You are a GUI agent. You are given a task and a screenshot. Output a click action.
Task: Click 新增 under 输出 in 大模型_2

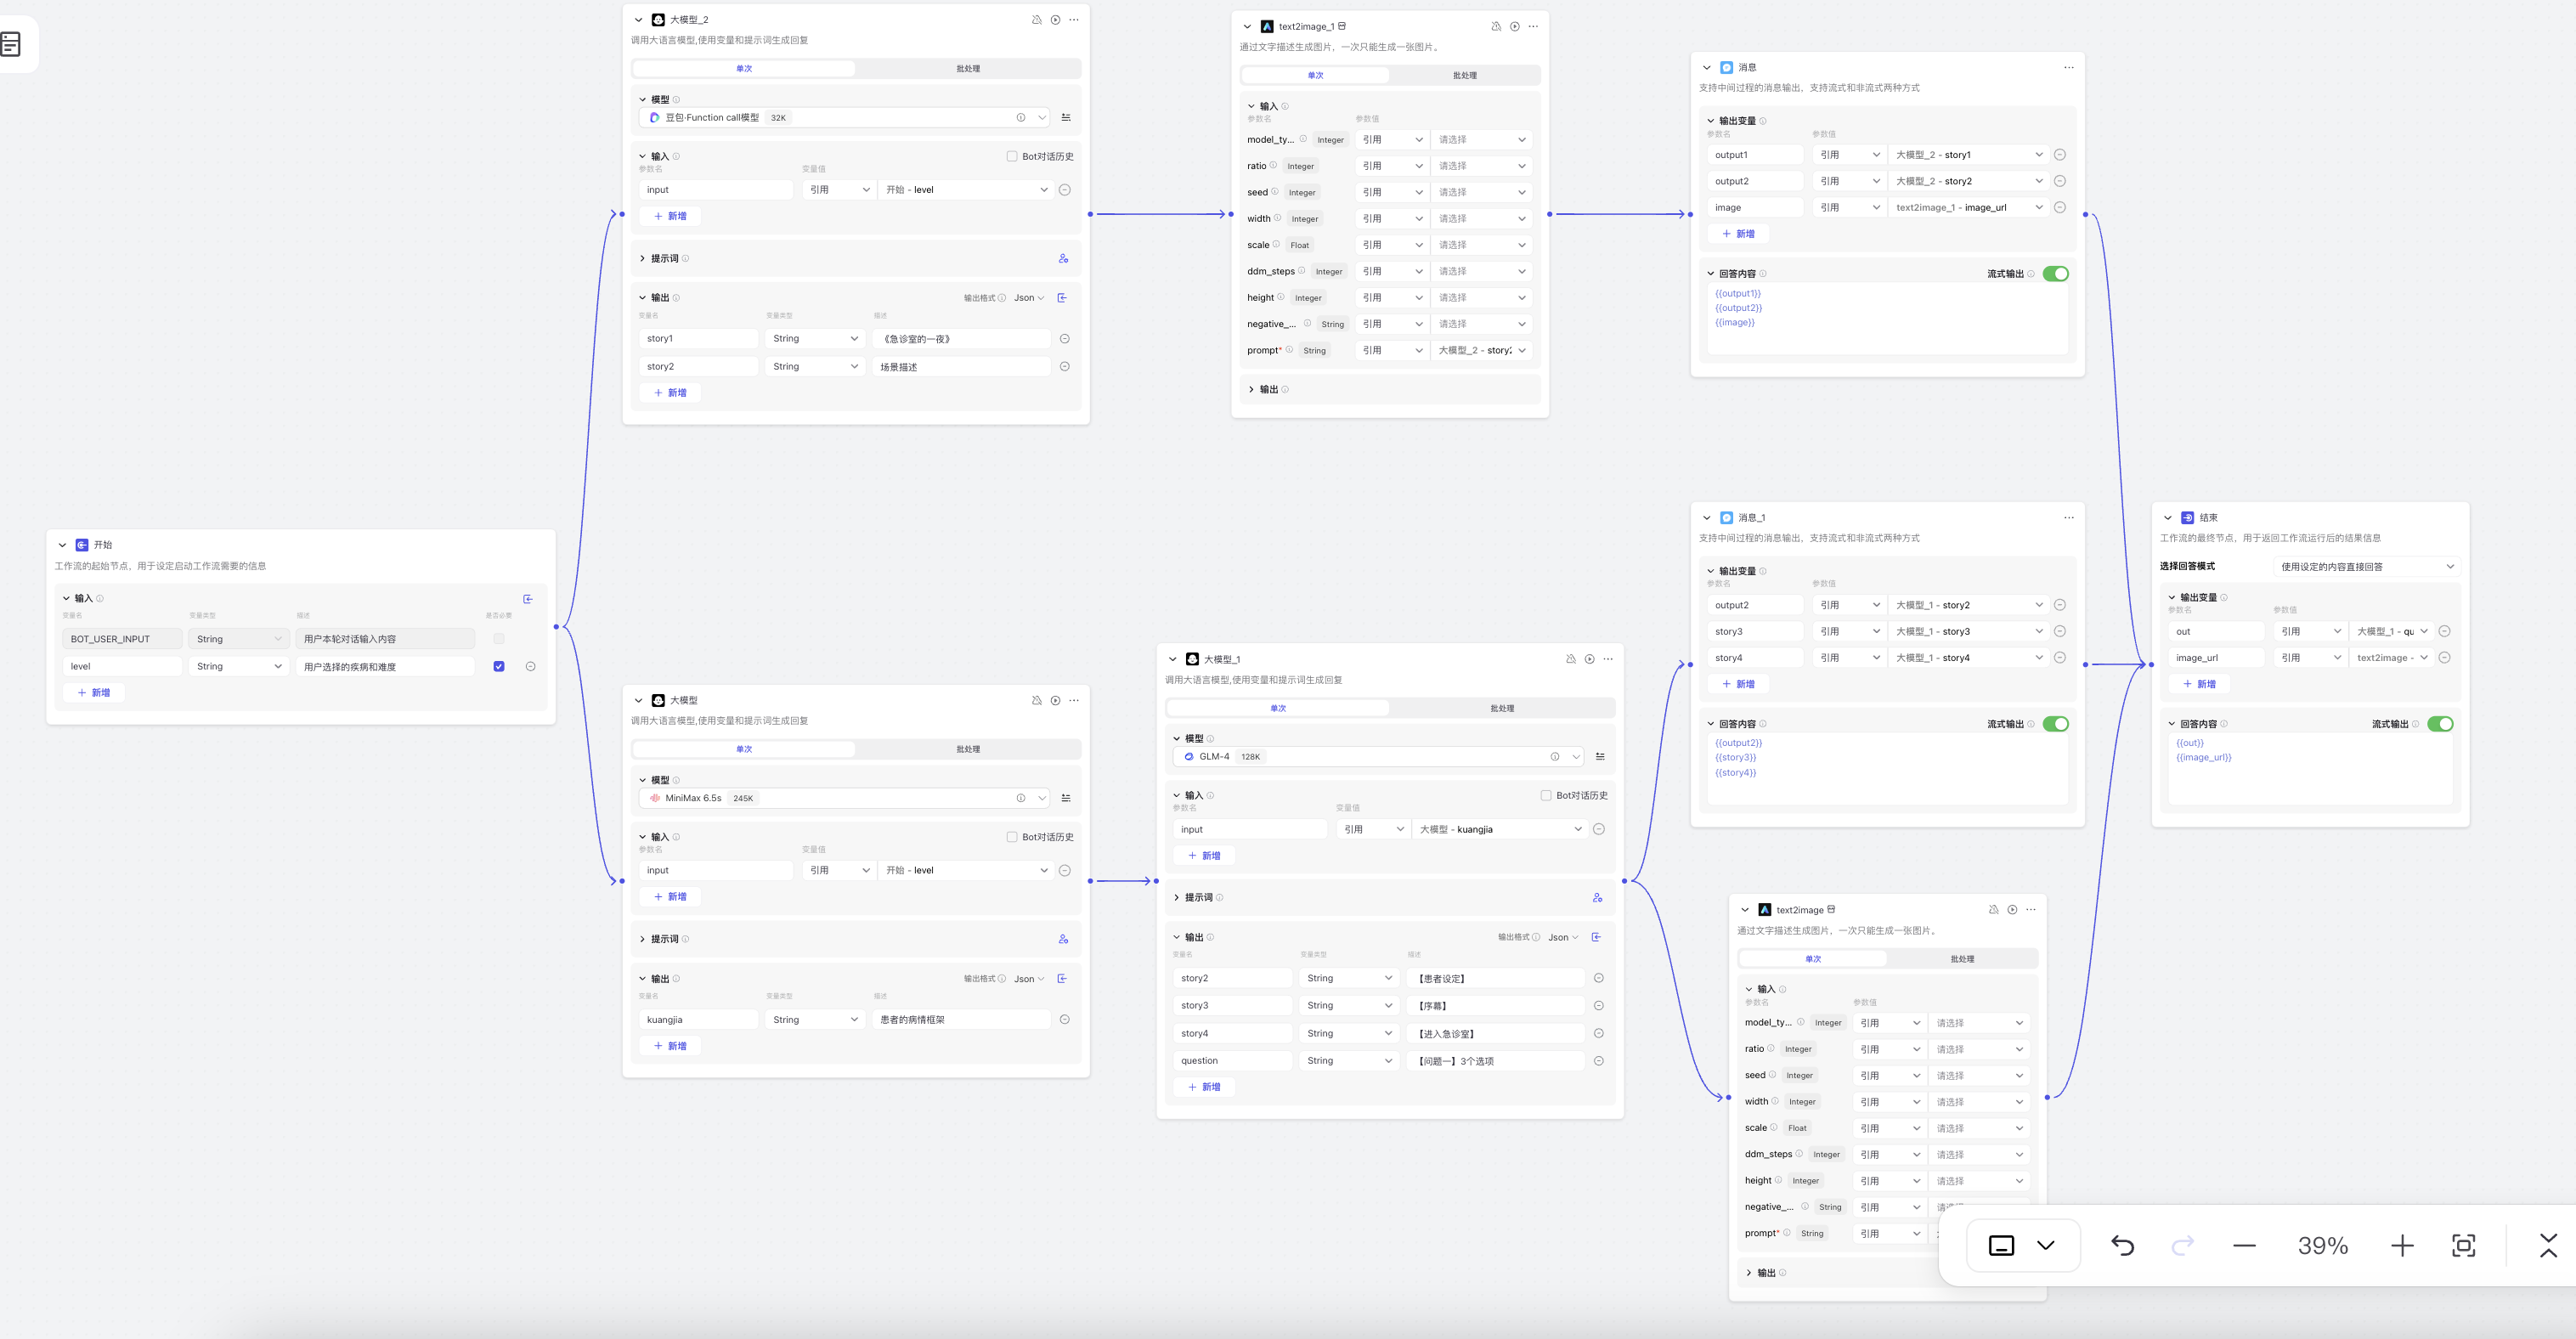click(x=670, y=393)
